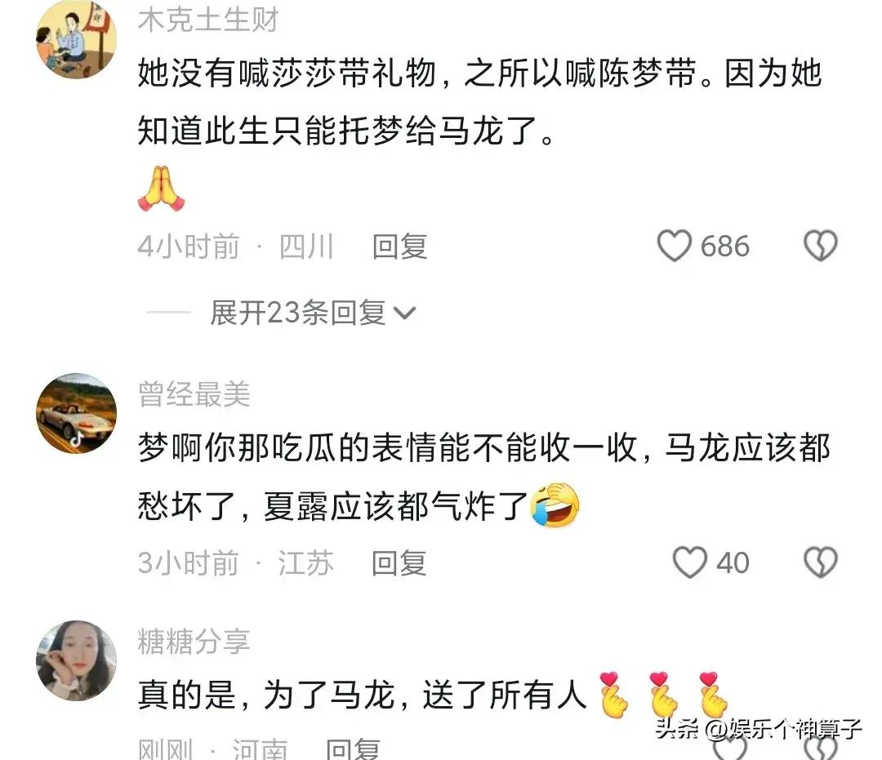The width and height of the screenshot is (882, 760).
Task: Like the 糖糖分享 comment at bottom
Action: [729, 748]
